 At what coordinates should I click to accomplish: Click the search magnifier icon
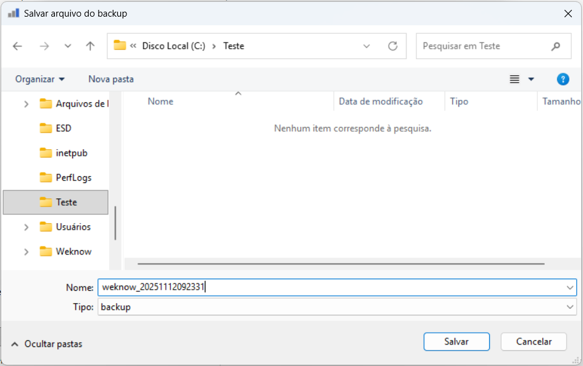pyautogui.click(x=555, y=46)
